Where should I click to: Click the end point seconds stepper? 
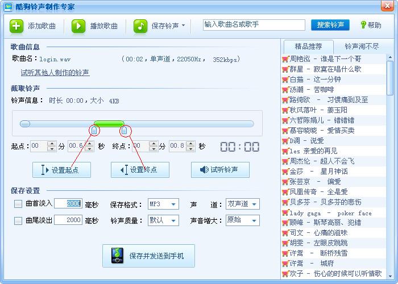tap(190, 147)
